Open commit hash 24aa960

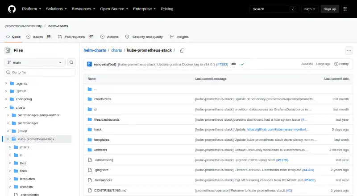tap(307, 64)
